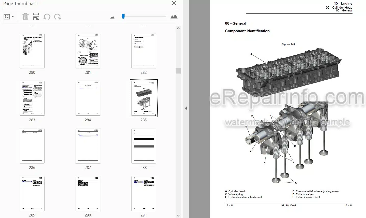The height and width of the screenshot is (218, 366).
Task: Click the reduce thumbnail size icon
Action: click(x=112, y=17)
